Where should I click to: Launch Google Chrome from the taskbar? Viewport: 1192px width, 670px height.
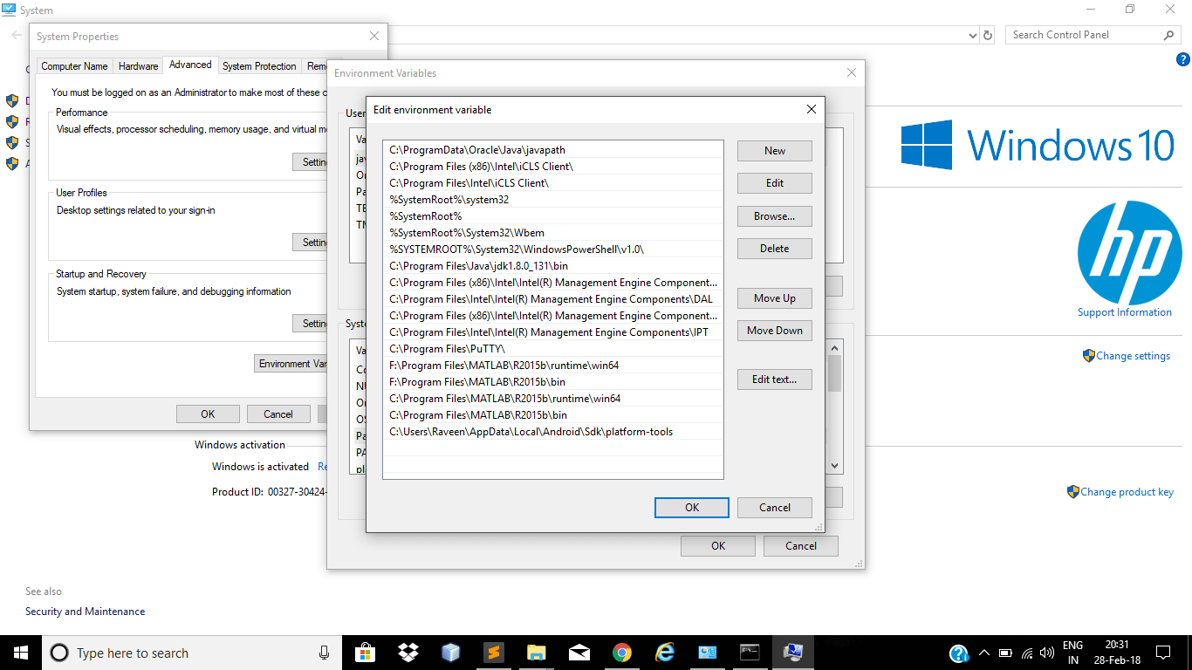622,653
